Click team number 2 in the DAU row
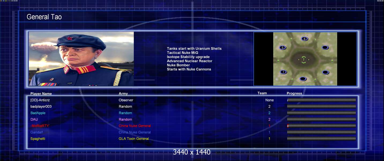This screenshot has width=384, height=161. [x=269, y=119]
